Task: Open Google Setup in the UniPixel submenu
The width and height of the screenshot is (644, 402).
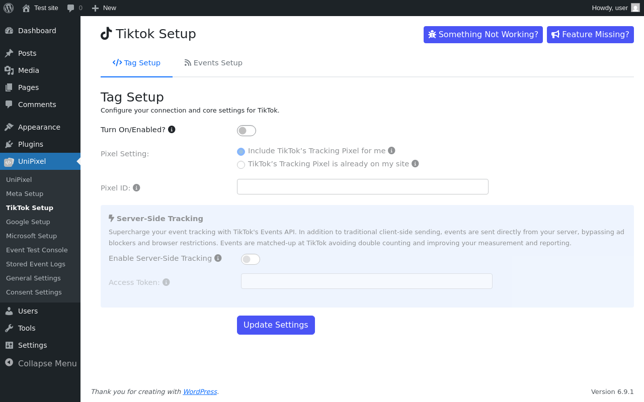Action: [x=28, y=222]
